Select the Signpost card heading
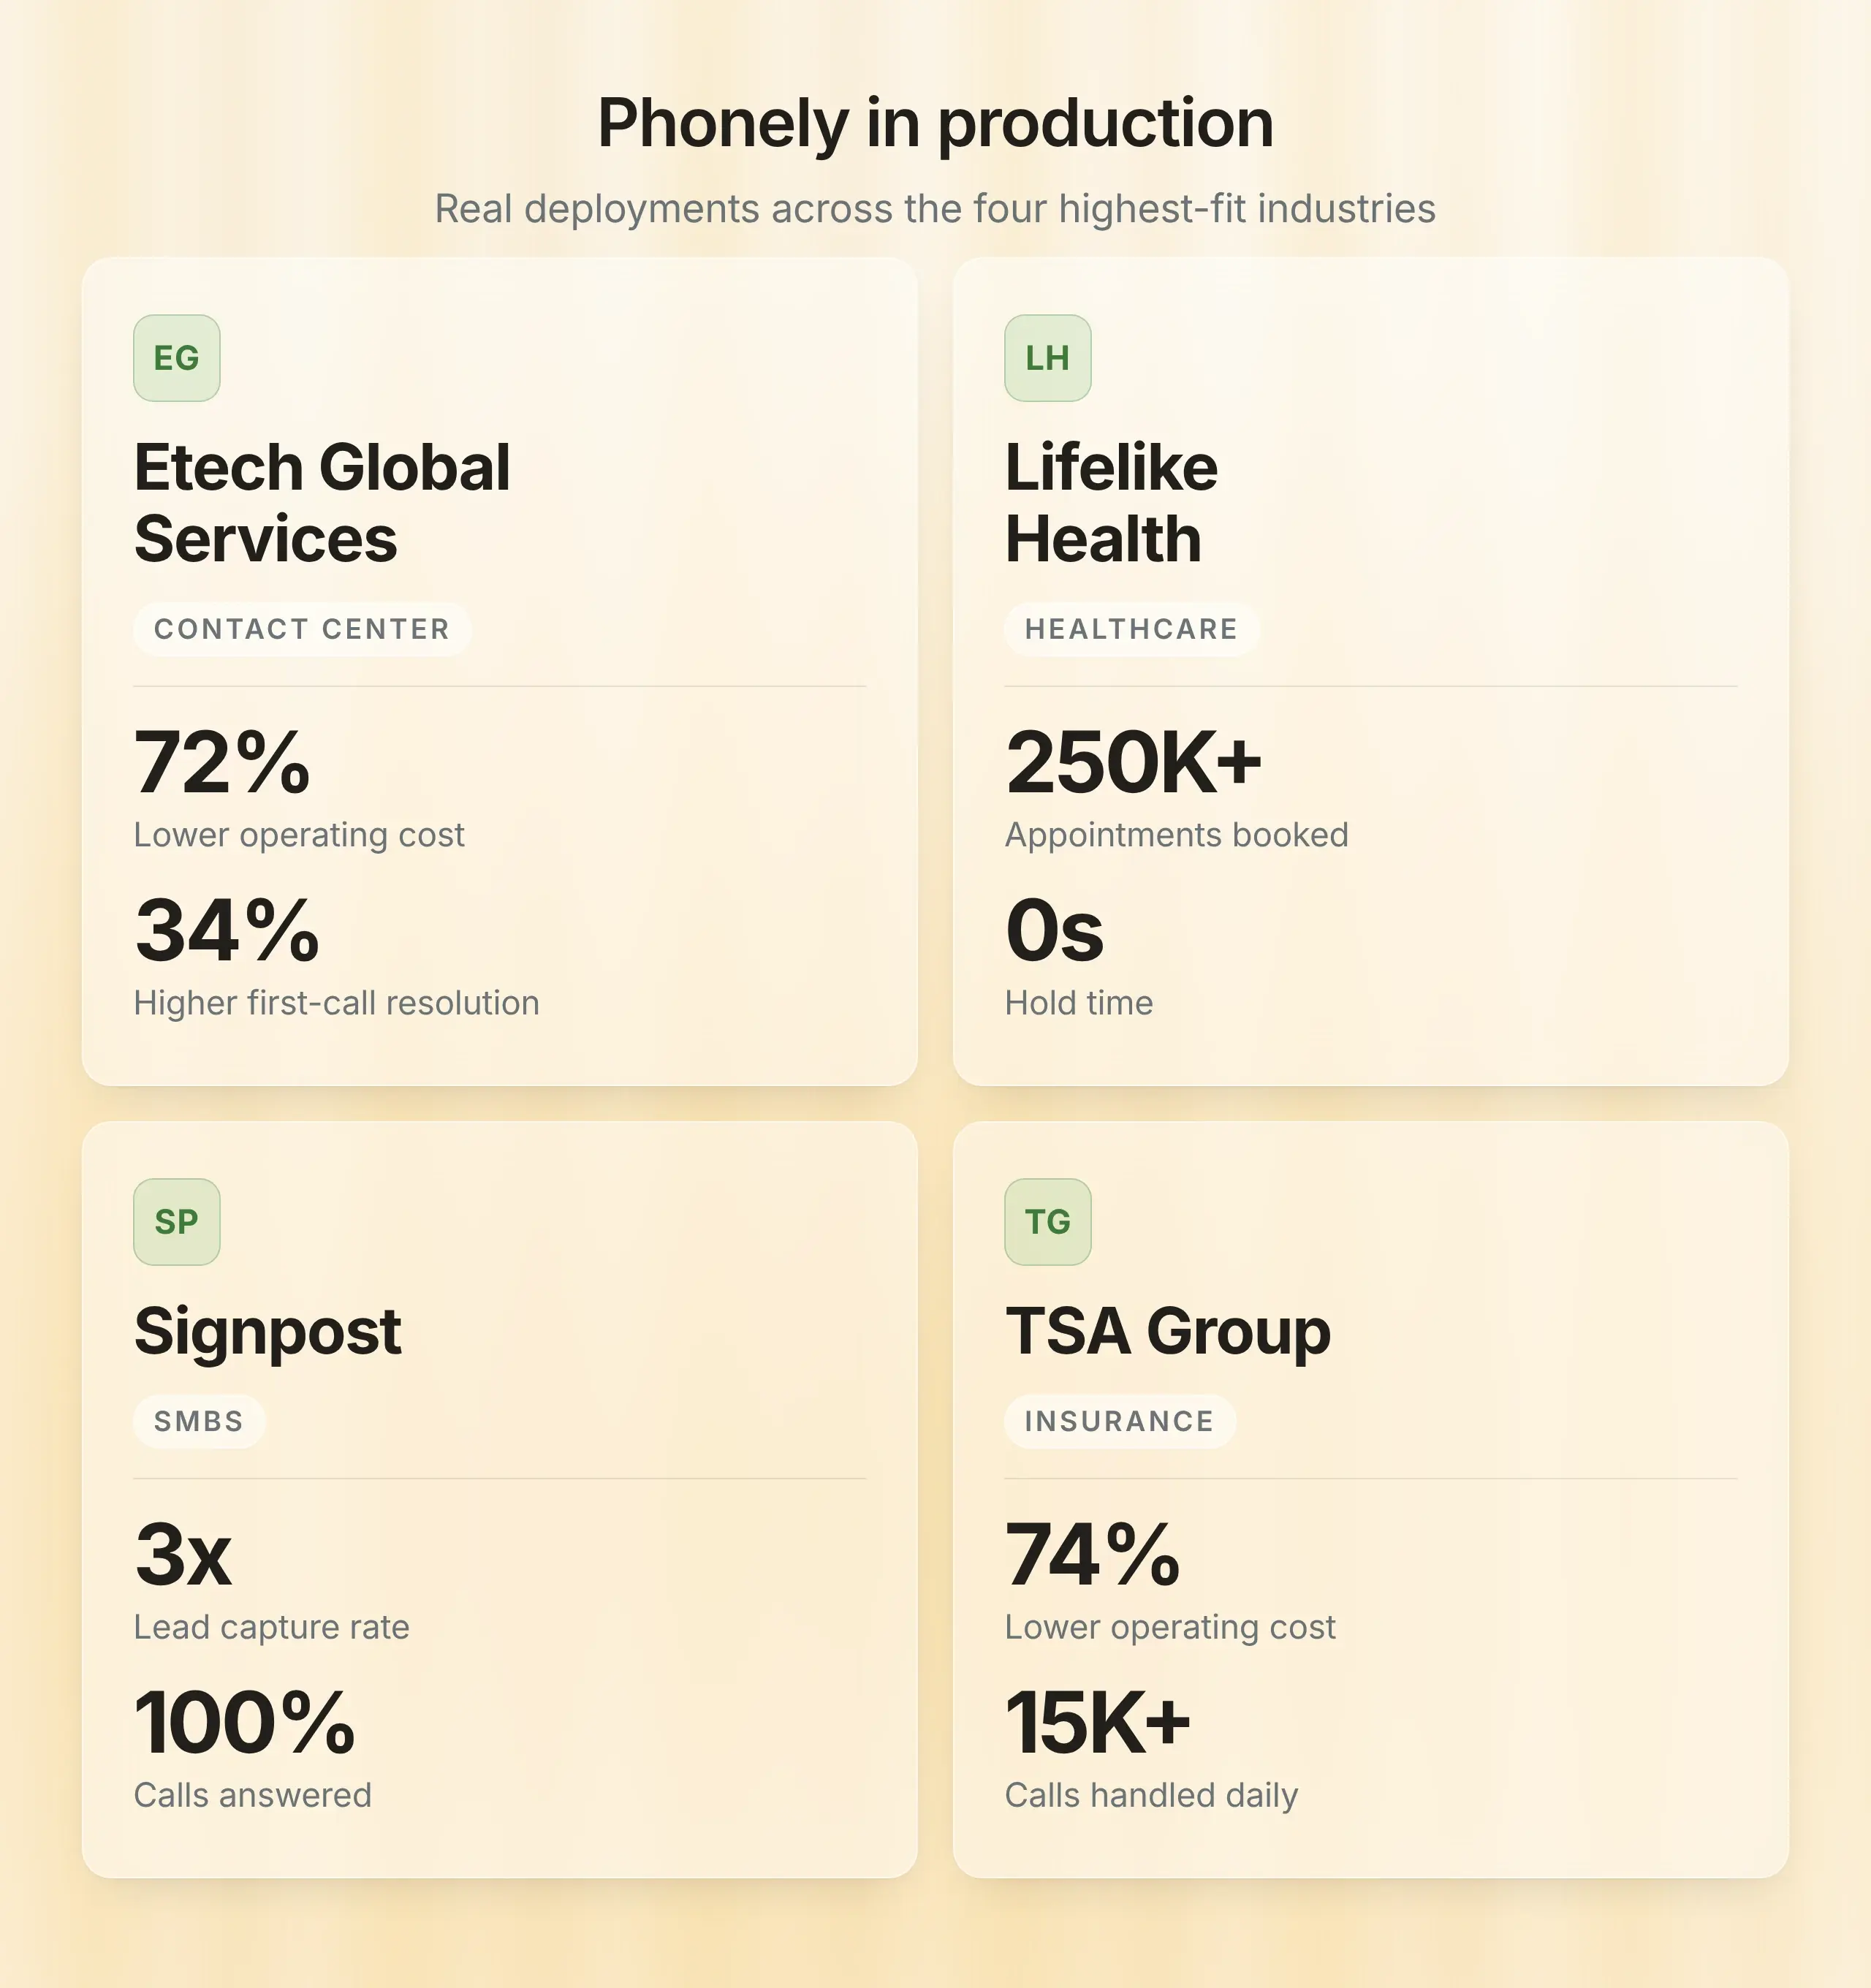The height and width of the screenshot is (1988, 1871). point(268,1331)
